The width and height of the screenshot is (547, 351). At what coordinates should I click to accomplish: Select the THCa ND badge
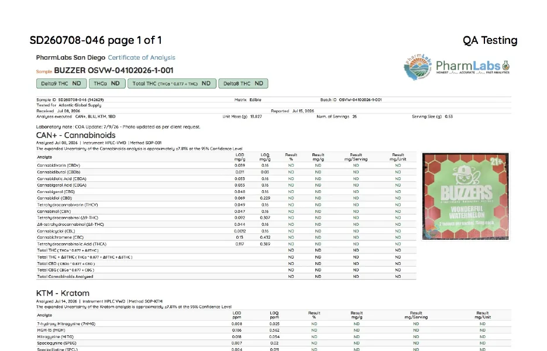coord(107,84)
